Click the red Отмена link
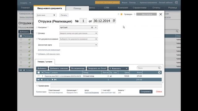 [x=159, y=92]
